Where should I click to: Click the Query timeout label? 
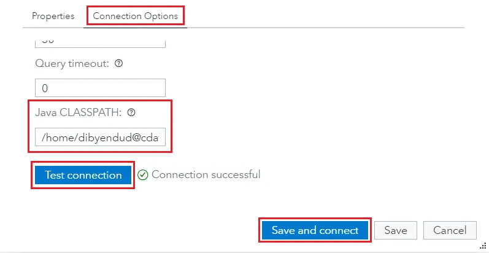(x=72, y=63)
